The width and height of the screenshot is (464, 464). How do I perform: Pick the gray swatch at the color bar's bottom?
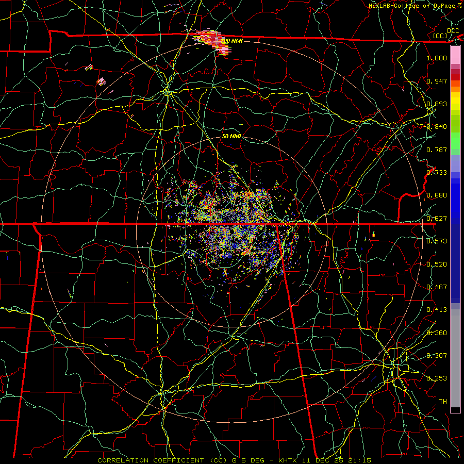455,361
